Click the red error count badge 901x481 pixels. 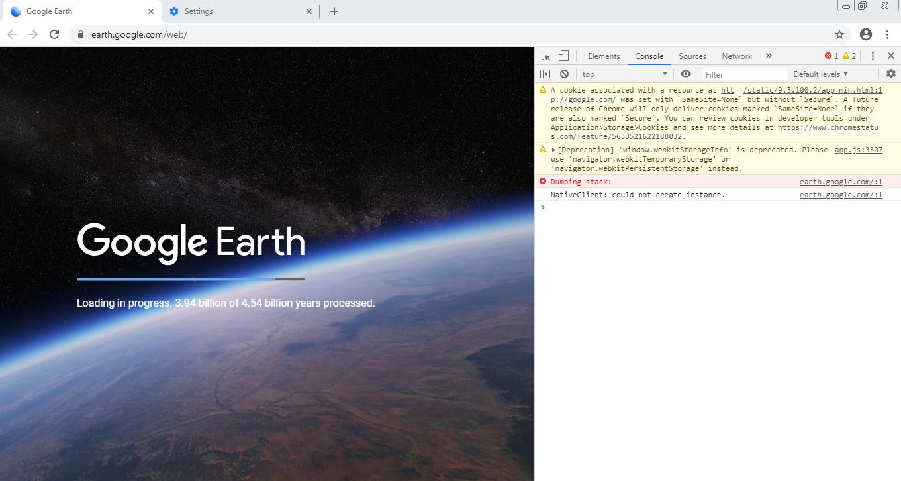(x=831, y=56)
